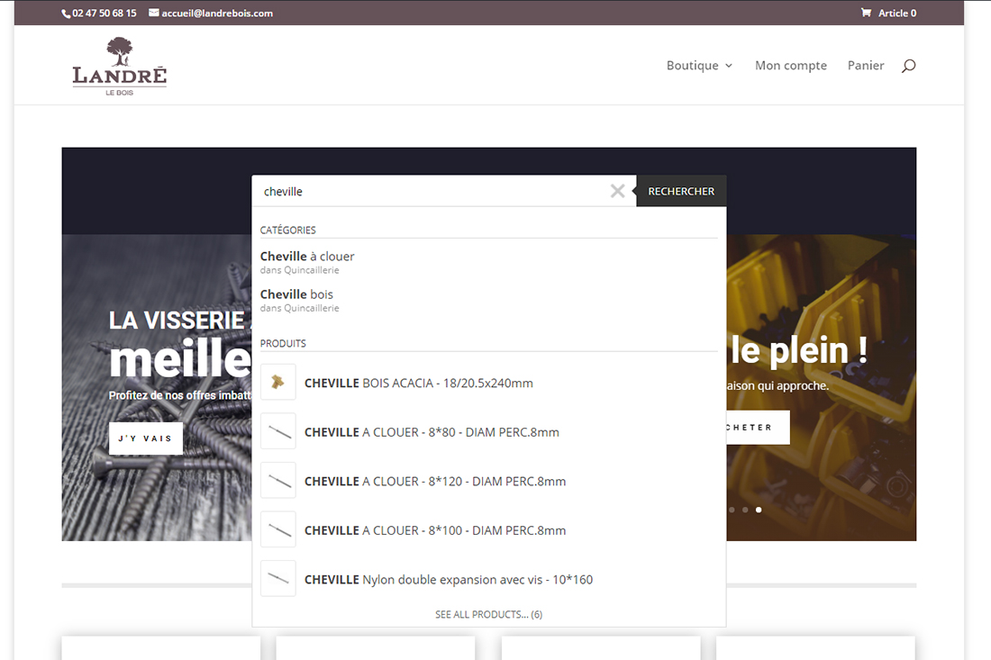Click thumbnail of CHEVILLE A CLOUER 8*100

coord(278,530)
